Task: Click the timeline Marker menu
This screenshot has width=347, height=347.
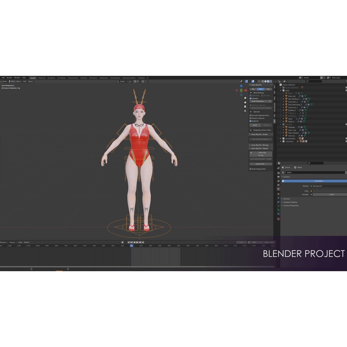Action: (x=27, y=242)
